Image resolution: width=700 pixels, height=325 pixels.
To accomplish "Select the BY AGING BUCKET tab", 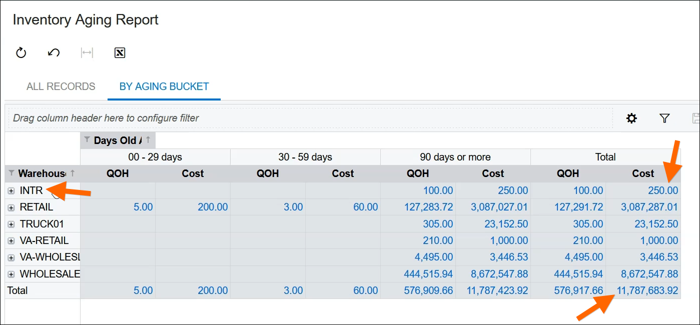I will (x=164, y=86).
